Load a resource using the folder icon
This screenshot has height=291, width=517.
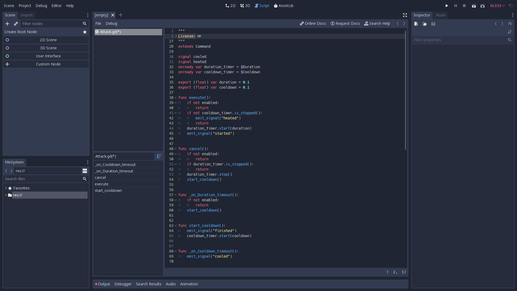[x=424, y=24]
